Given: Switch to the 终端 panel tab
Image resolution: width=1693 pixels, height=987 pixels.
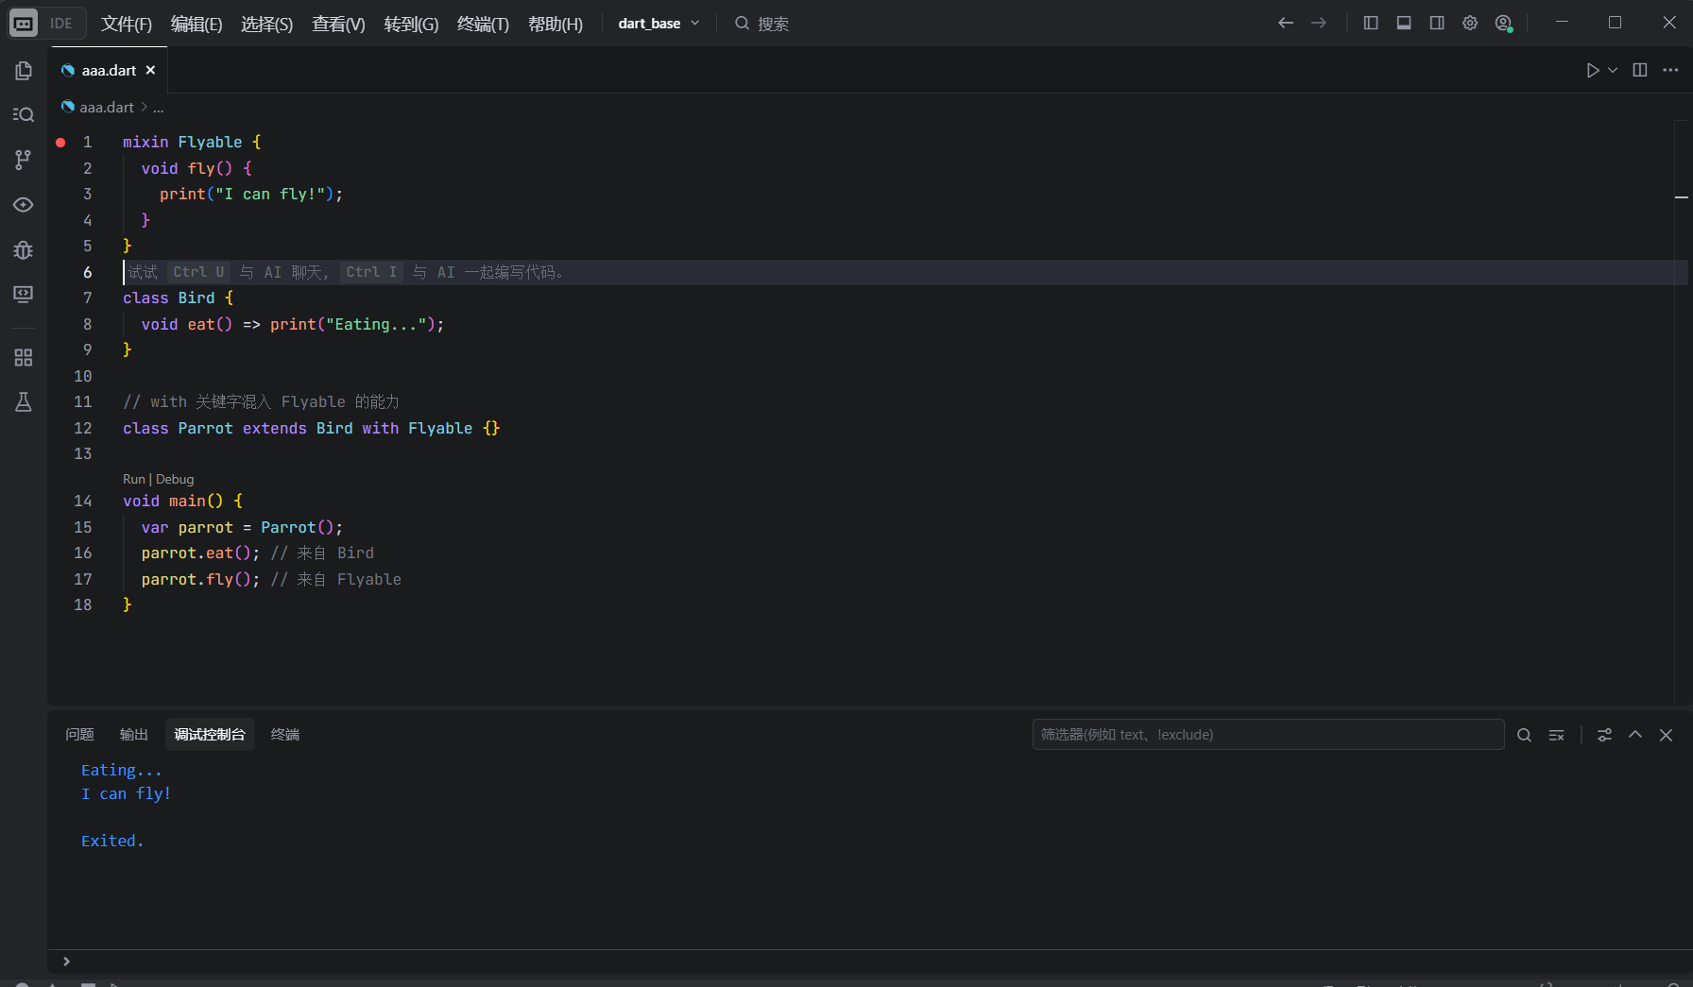Looking at the screenshot, I should click(284, 734).
